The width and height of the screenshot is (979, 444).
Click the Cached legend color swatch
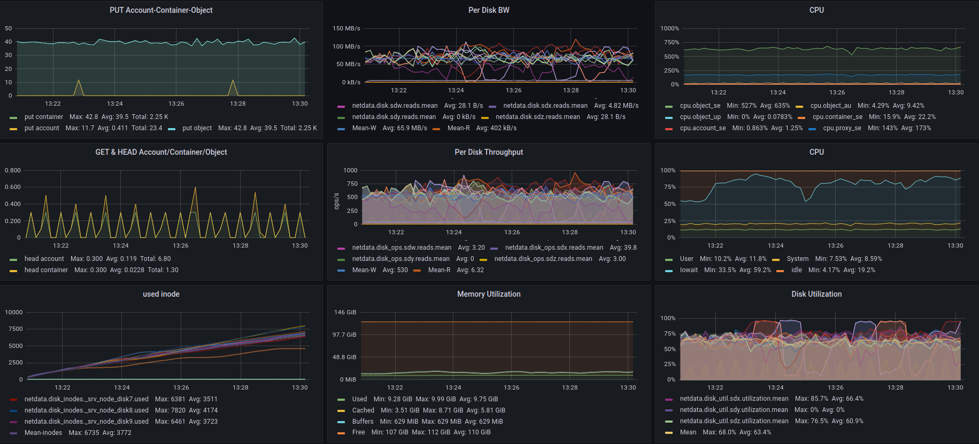coord(341,411)
